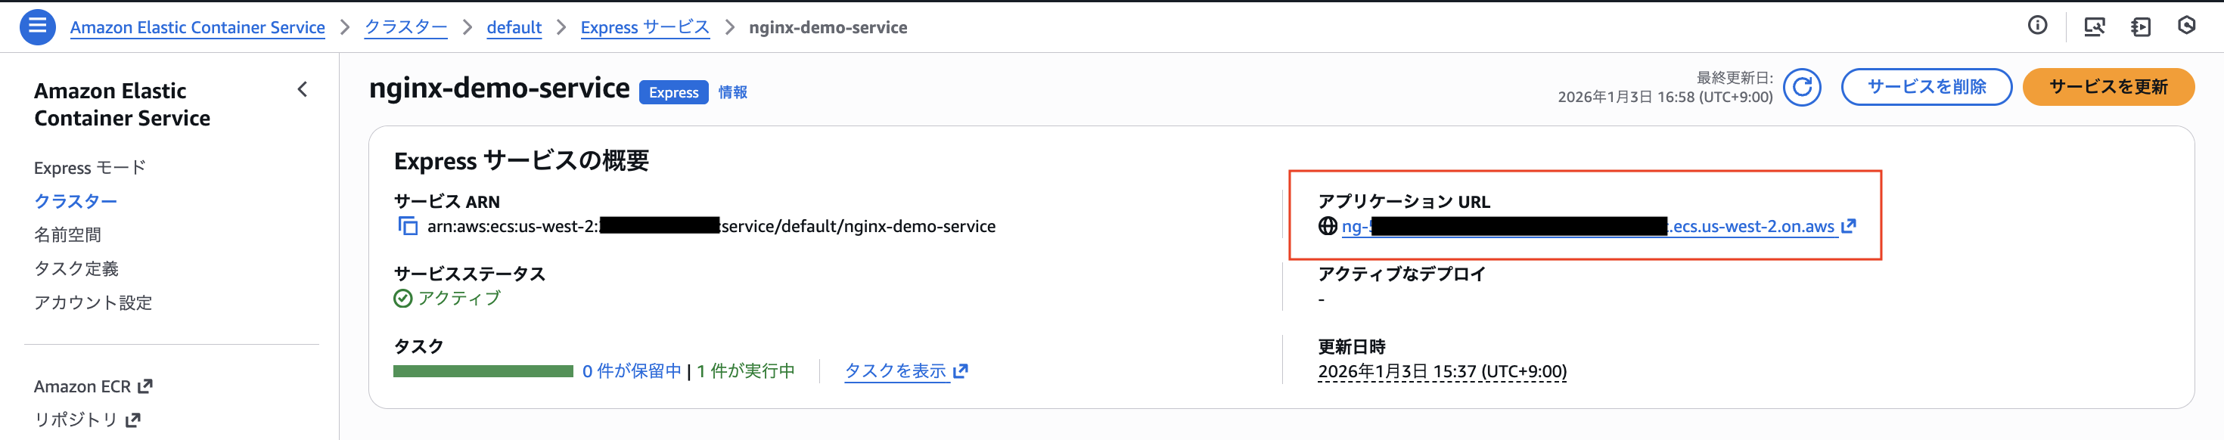The height and width of the screenshot is (440, 2224).
Task: Open the Amazon Q assistant icon
Action: [x=2186, y=26]
